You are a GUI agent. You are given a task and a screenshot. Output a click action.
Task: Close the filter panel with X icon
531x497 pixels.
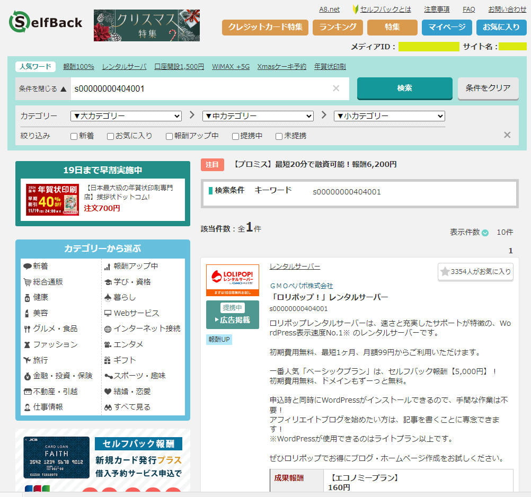click(x=507, y=135)
